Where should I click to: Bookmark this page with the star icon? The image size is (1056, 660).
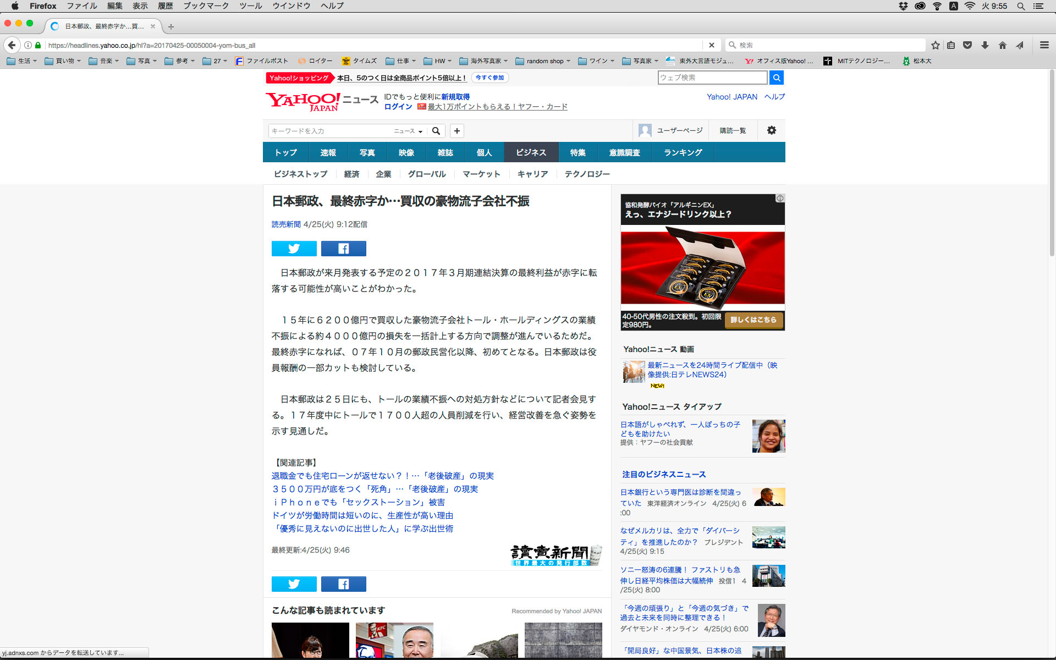click(x=935, y=45)
